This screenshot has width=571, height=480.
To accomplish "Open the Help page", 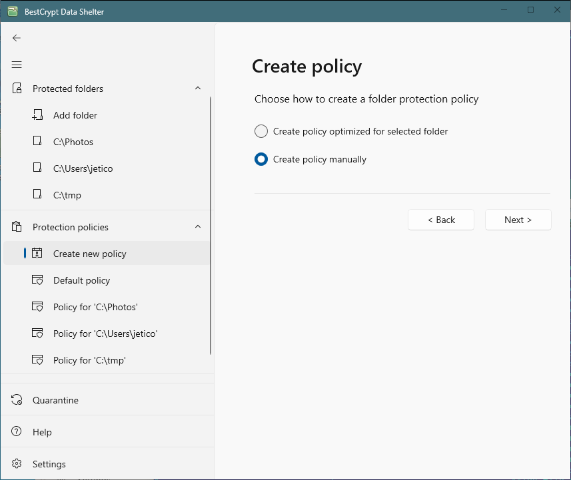I will tap(107, 432).
